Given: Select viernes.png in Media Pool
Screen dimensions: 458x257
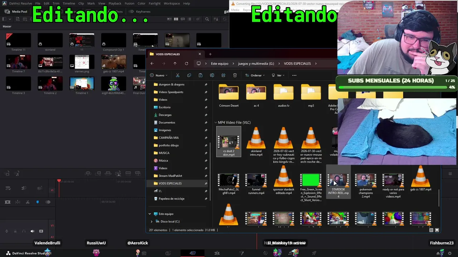Looking at the screenshot, I should pos(82,64).
